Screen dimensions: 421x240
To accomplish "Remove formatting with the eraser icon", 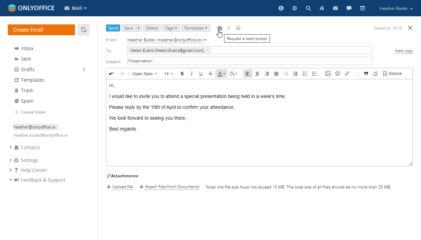I will click(376, 74).
